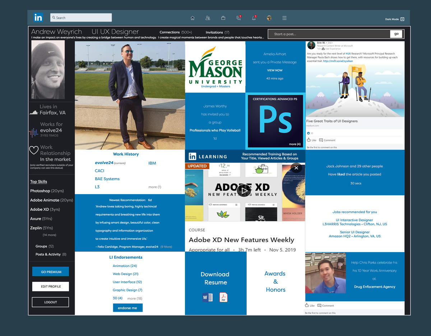Image resolution: width=431 pixels, height=336 pixels.
Task: Open UI Interactive Designer job listing
Action: 354,222
